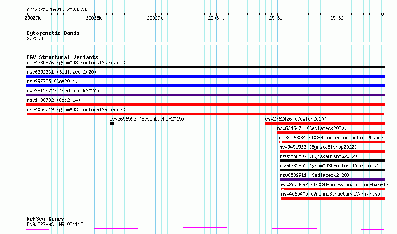Click the purple bar under dgv3812n223
The width and height of the screenshot is (397, 234).
[x=205, y=95]
